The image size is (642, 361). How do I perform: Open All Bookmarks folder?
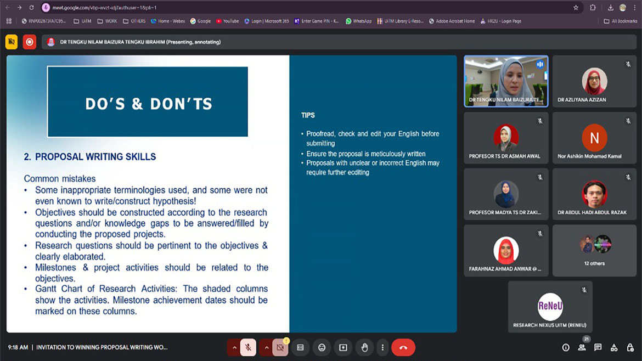point(620,21)
